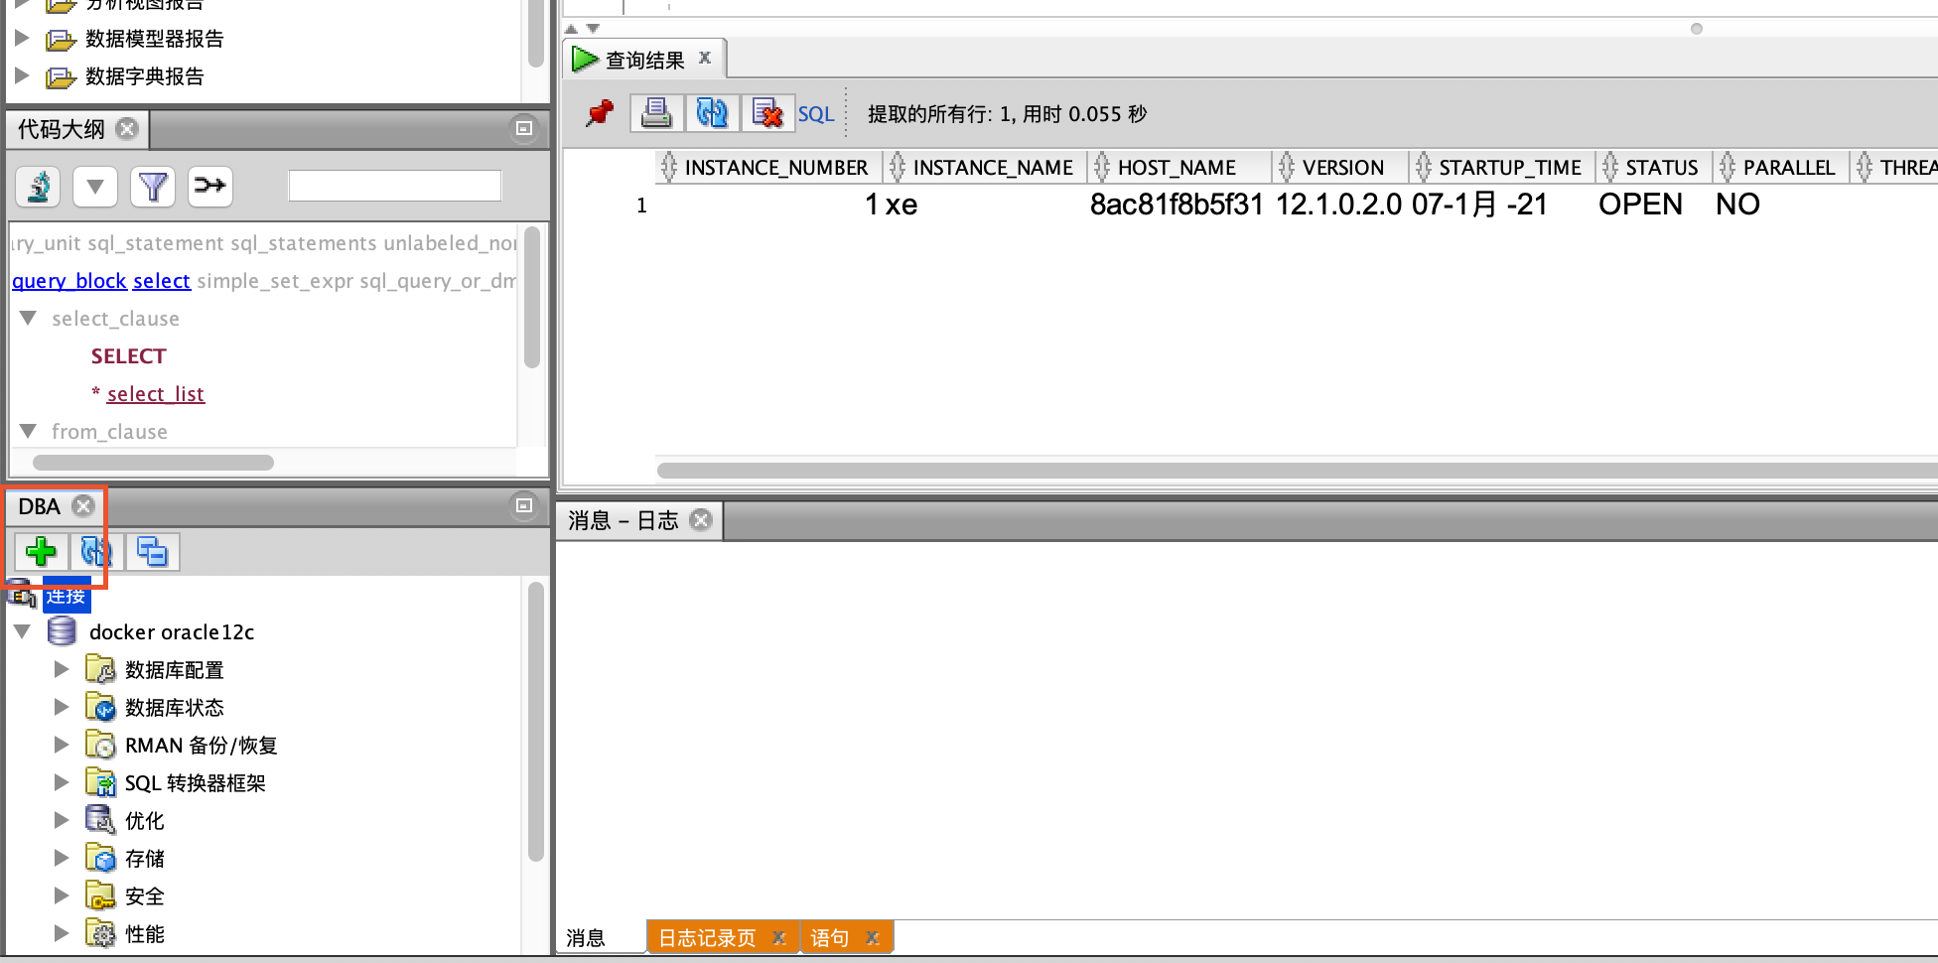Enable follow-cursor tracking in 代码大纲
Screen dimensions: 1938x963
coord(209,186)
